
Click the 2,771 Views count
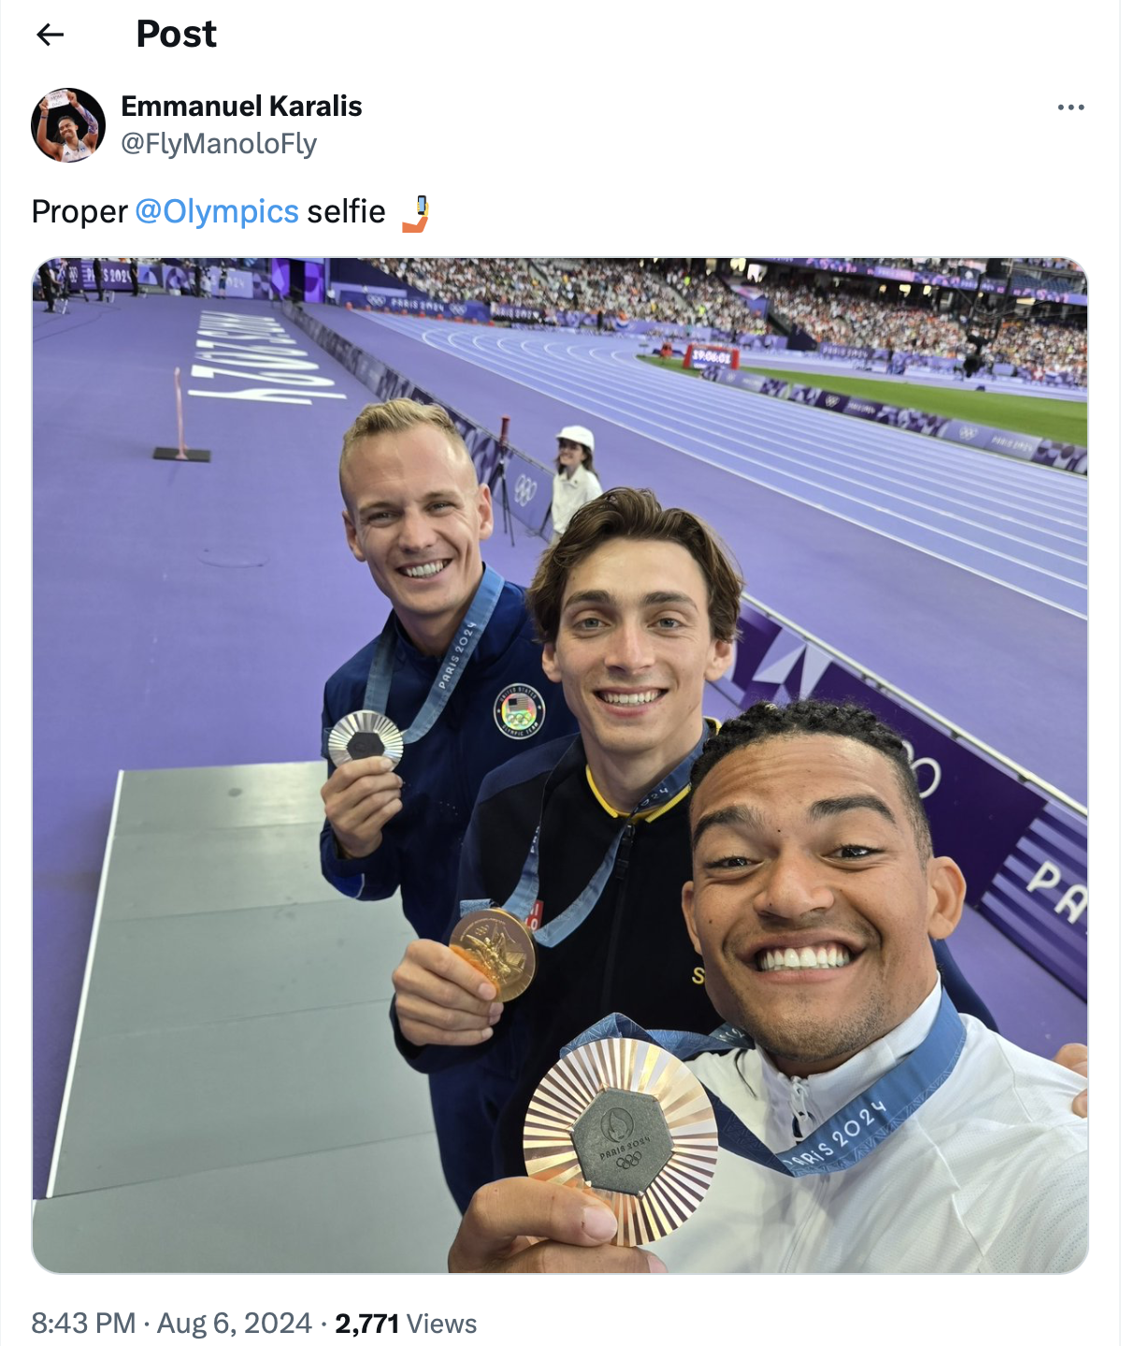pos(406,1323)
